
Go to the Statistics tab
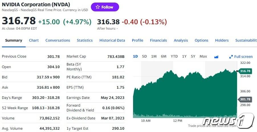(85, 40)
